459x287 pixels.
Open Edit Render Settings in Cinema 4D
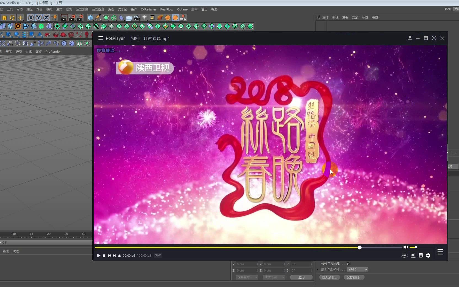point(80,18)
